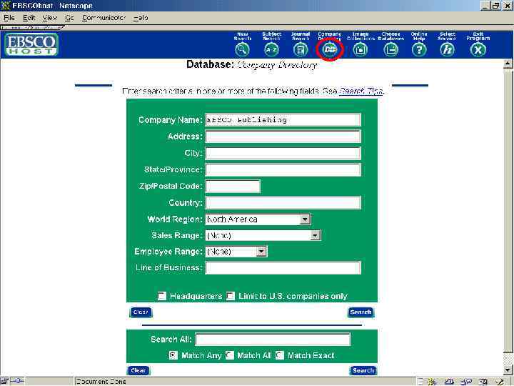Click Exit Program X icon
This screenshot has width=514, height=386.
point(478,49)
